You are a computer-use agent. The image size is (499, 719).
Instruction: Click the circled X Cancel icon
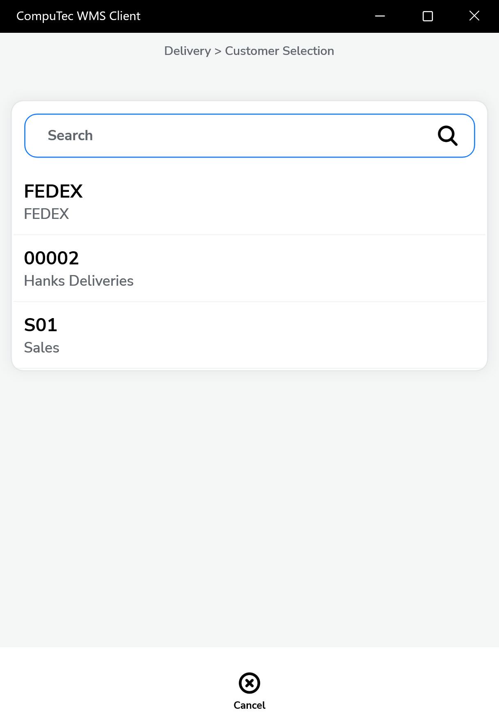(x=249, y=683)
